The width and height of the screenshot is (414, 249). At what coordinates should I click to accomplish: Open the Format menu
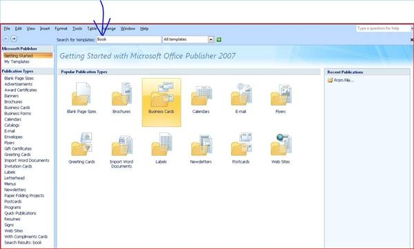click(61, 28)
